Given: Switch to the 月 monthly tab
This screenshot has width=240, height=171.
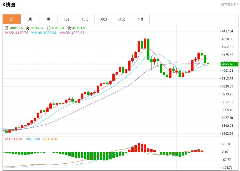Looking at the screenshot, I should [48, 19].
